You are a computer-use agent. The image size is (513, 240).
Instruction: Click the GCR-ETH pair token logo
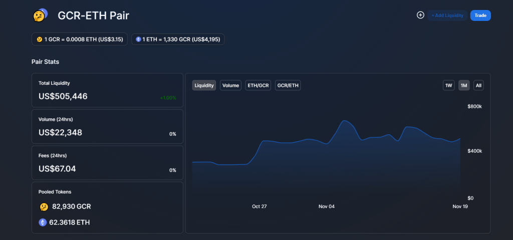(x=40, y=15)
